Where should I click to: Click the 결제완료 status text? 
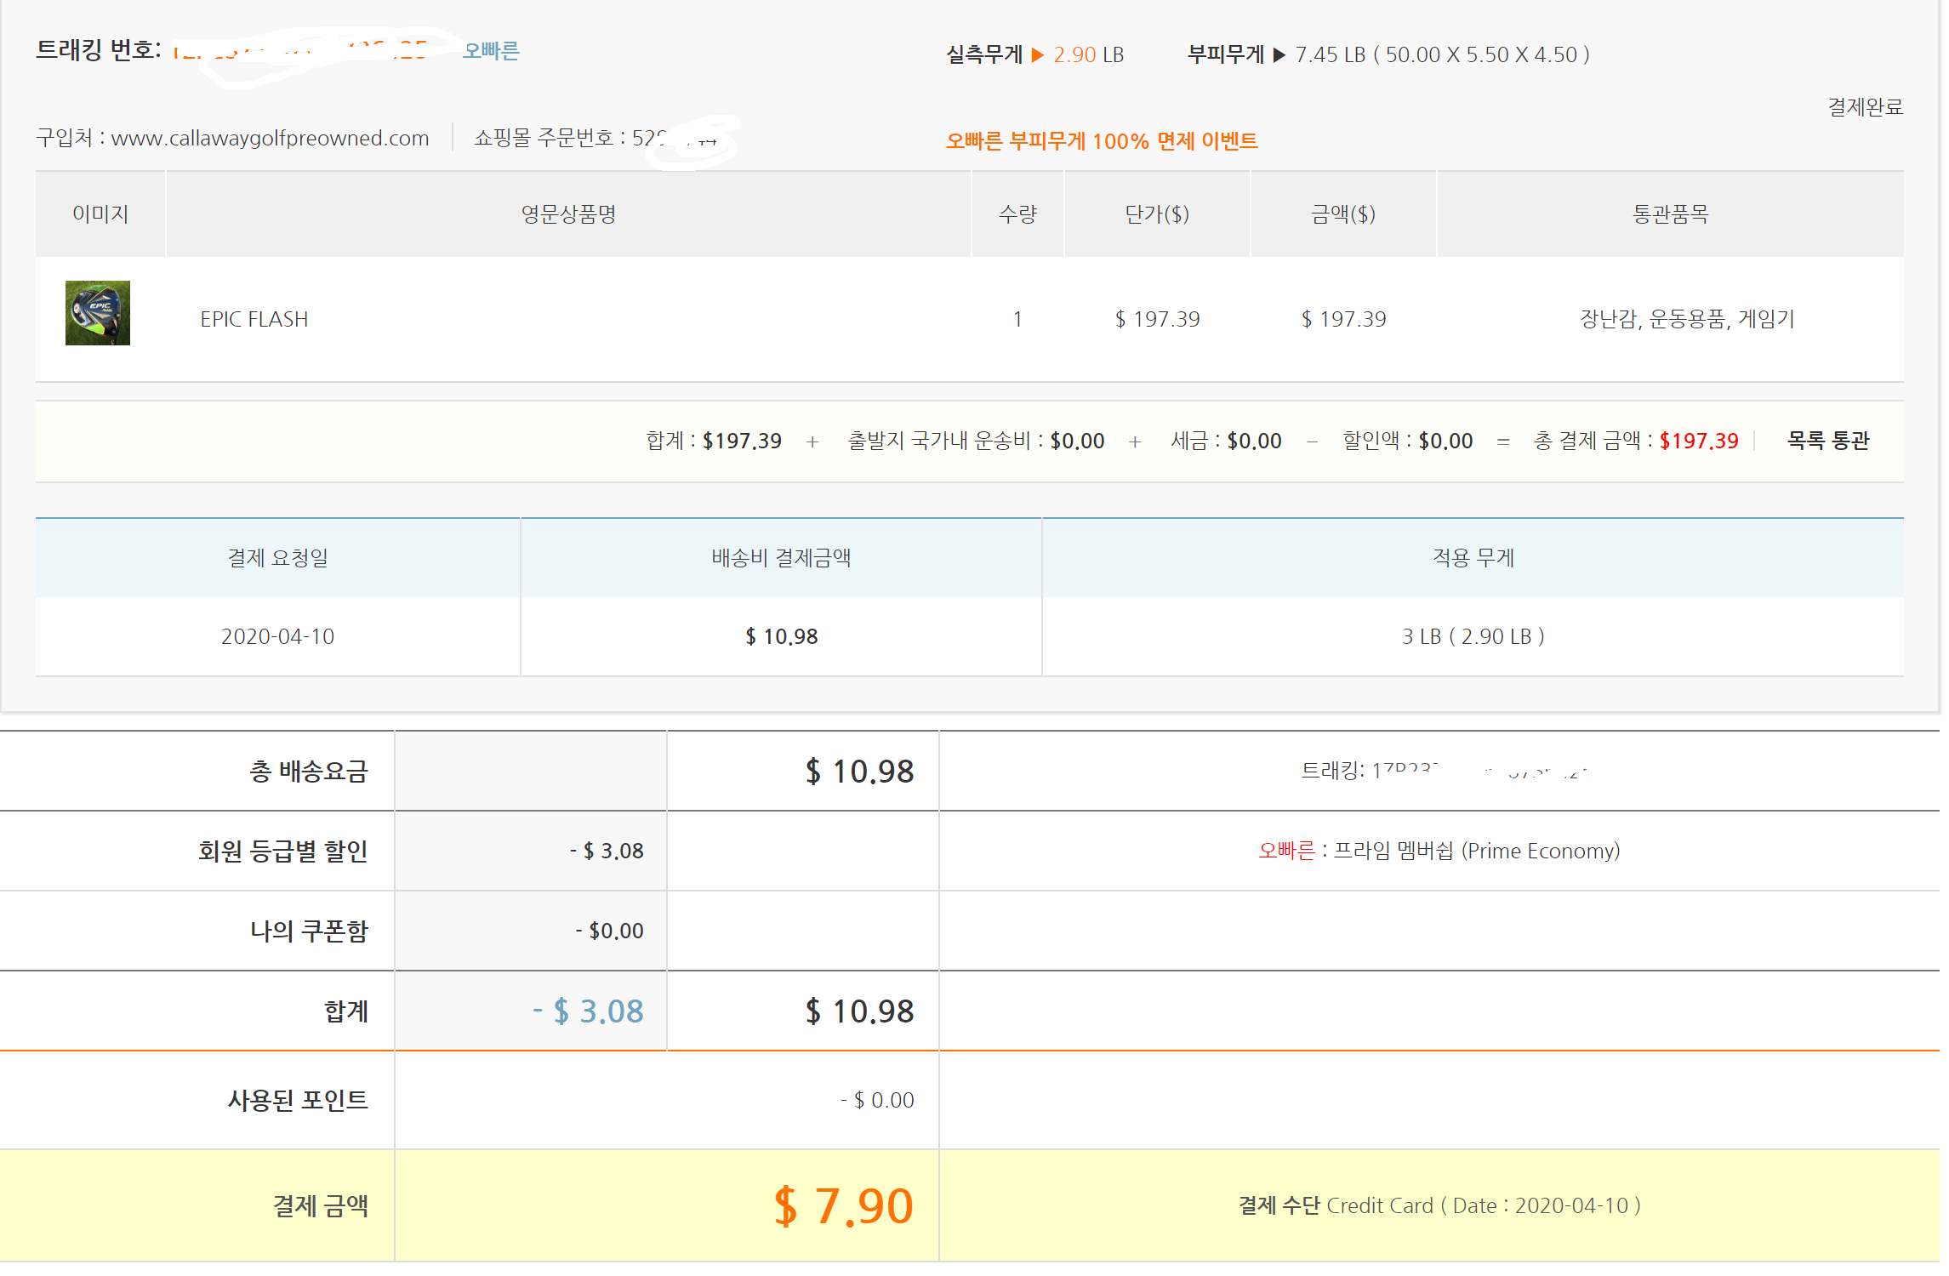(x=1865, y=107)
